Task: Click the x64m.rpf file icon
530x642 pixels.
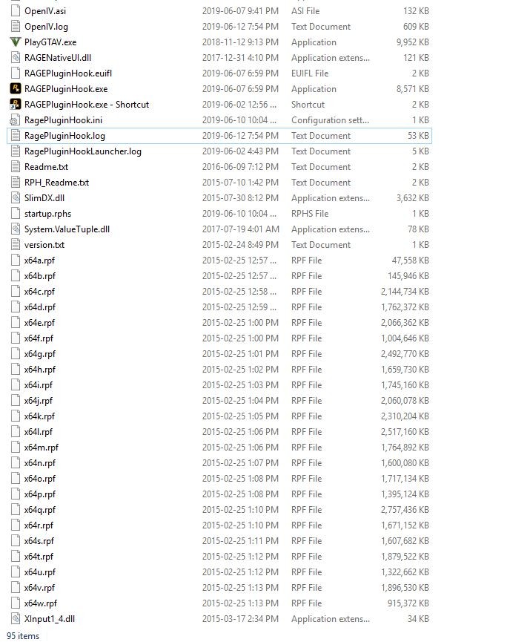Action: [15, 447]
